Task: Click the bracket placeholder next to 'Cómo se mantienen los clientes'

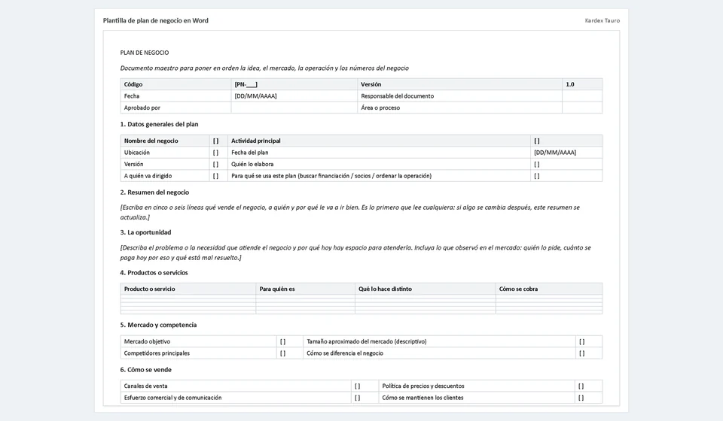Action: [589, 398]
